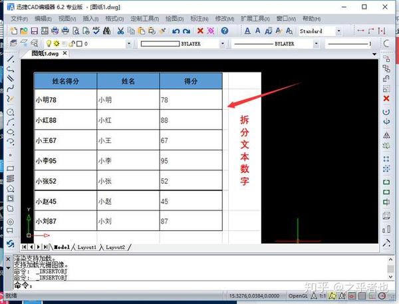Switch to the Layout1 tab
Image resolution: width=399 pixels, height=304 pixels.
coord(86,247)
